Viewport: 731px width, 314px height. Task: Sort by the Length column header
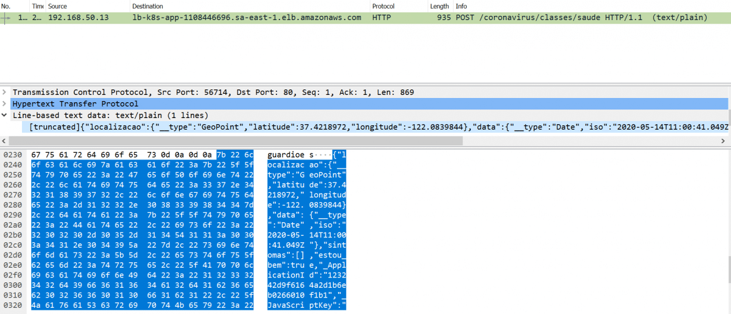point(439,6)
